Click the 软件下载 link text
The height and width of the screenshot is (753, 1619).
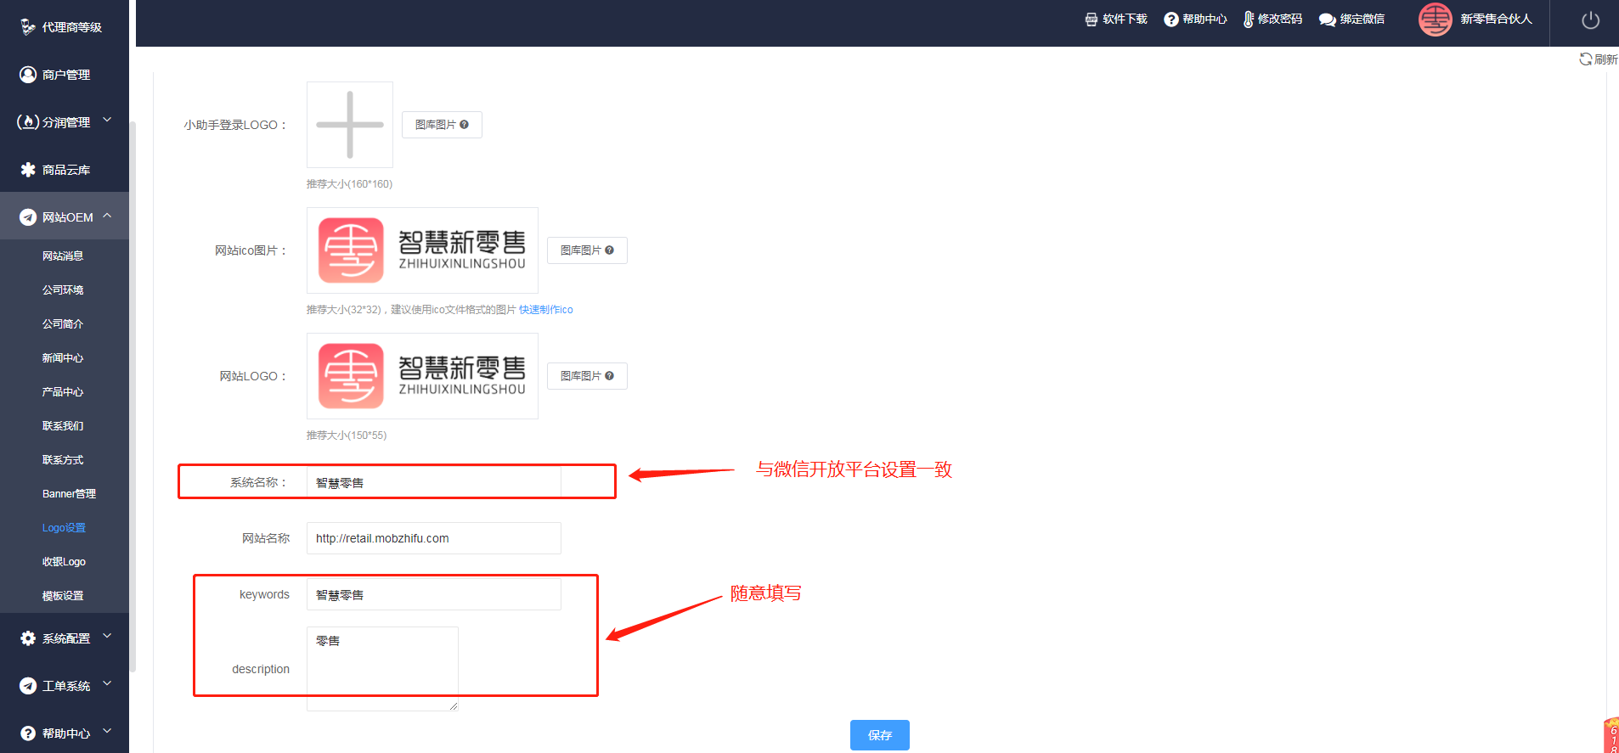1125,20
